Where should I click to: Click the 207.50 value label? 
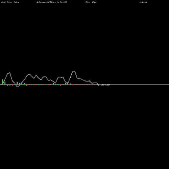(105, 85)
